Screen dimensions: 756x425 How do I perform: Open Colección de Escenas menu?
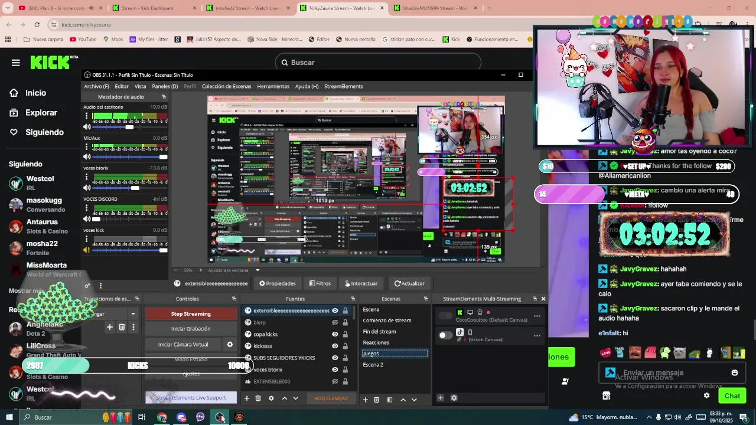[x=226, y=86]
